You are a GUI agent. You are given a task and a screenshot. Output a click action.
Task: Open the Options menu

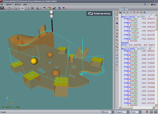click(9, 4)
